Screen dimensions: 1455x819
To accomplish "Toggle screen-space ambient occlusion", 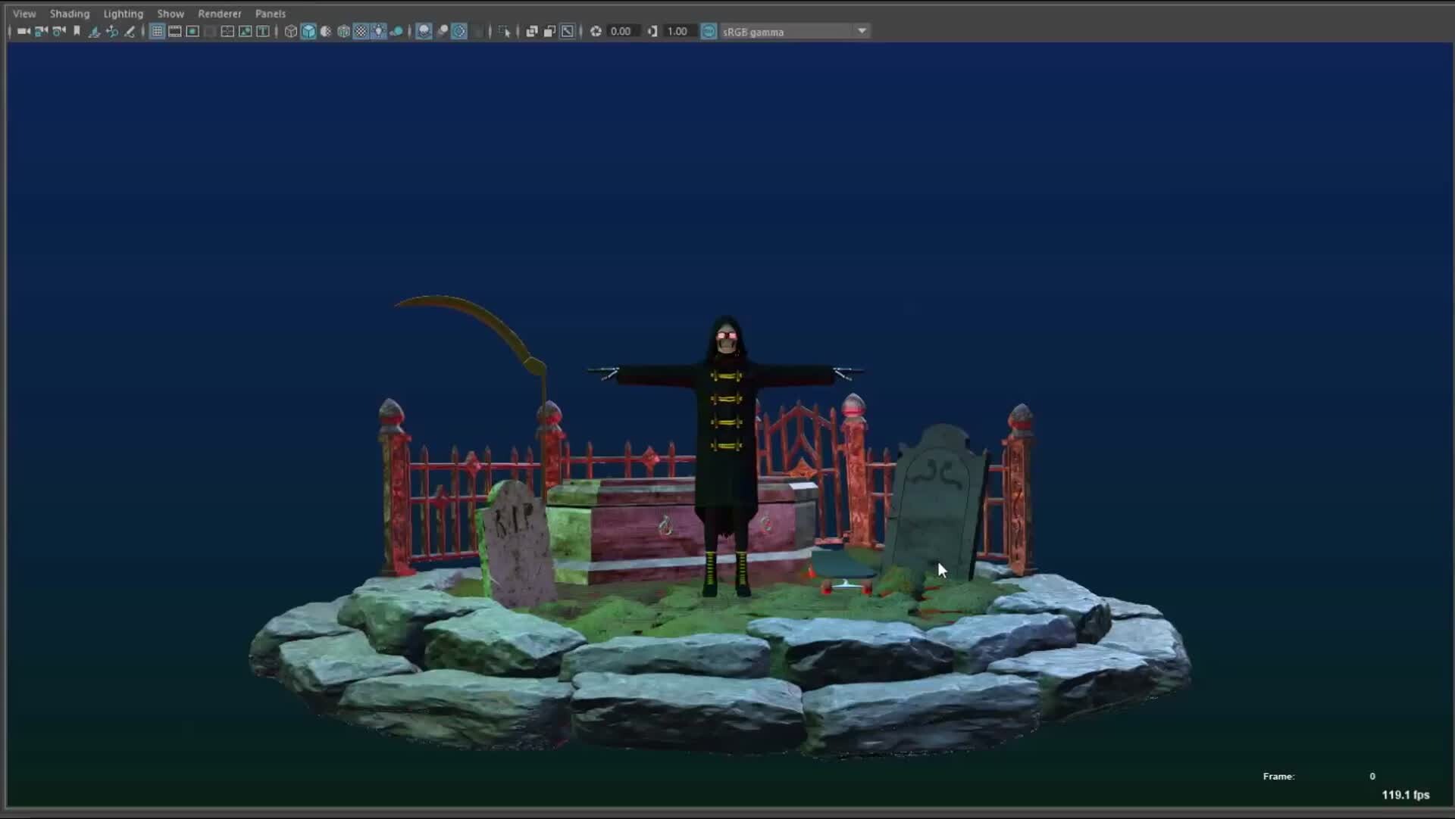I will [x=424, y=31].
